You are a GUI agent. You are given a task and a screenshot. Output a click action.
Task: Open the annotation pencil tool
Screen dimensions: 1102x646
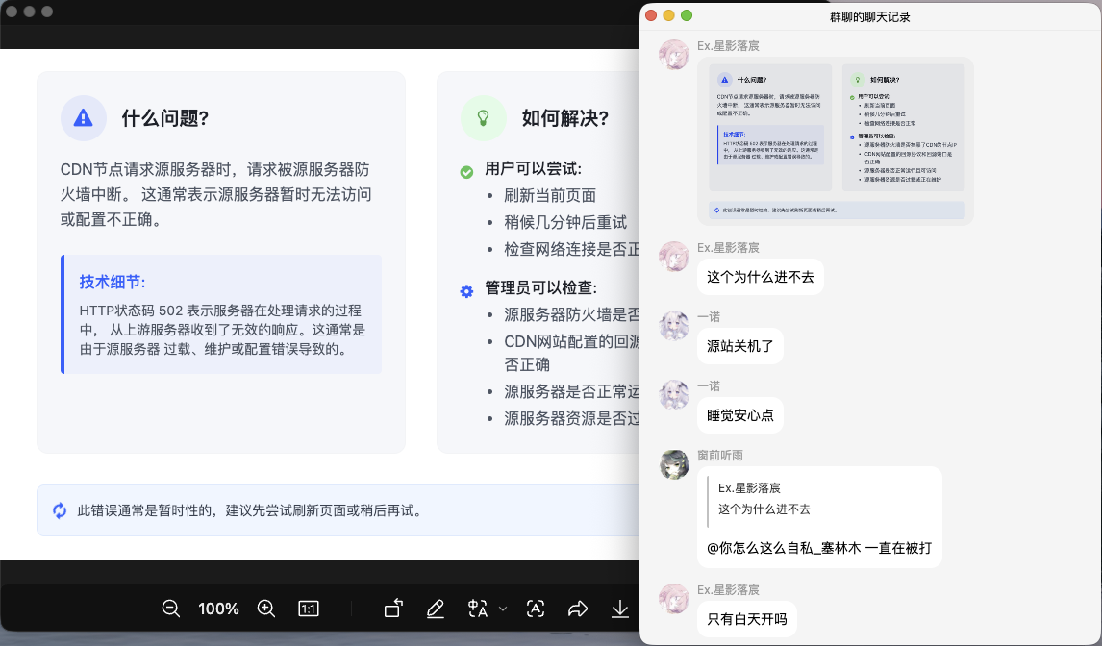pos(436,609)
